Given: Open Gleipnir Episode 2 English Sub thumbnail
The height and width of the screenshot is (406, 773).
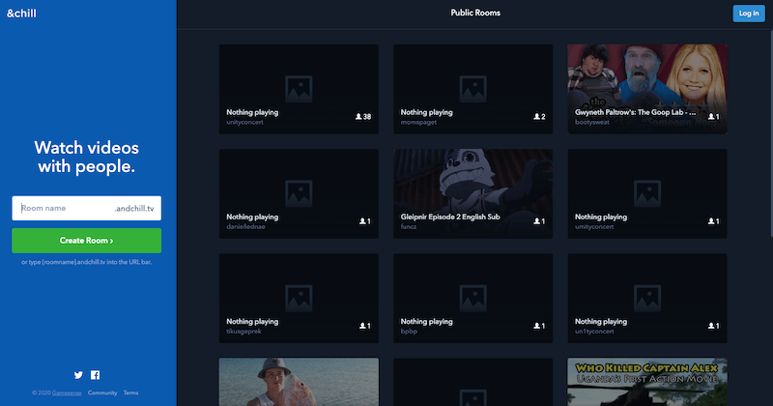Looking at the screenshot, I should 472,193.
